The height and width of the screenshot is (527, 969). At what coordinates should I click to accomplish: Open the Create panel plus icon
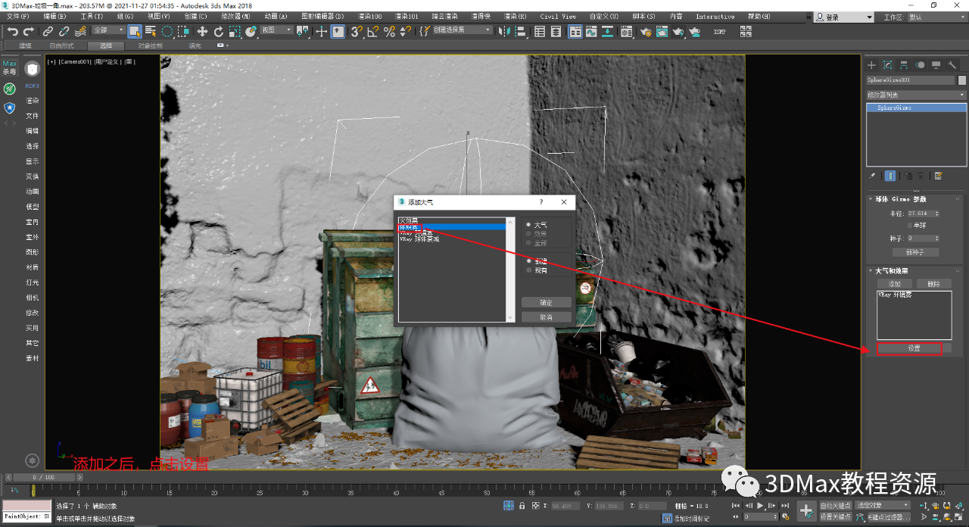pos(871,66)
